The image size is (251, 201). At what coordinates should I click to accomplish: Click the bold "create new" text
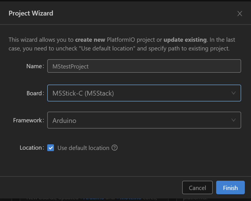coord(90,40)
